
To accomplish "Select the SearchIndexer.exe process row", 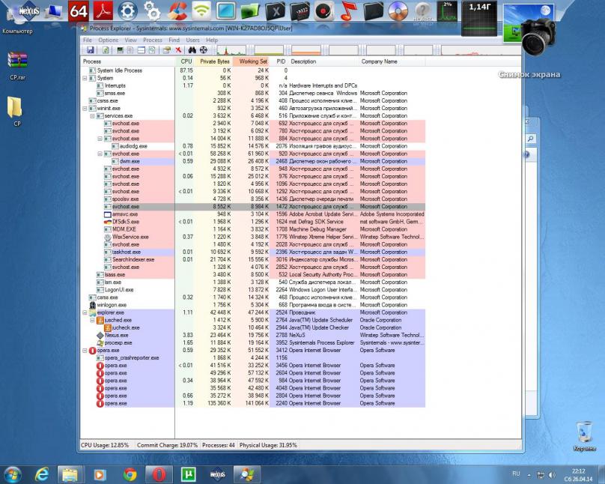I will 254,260.
